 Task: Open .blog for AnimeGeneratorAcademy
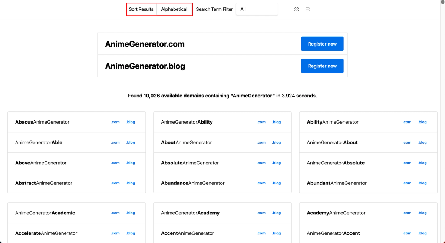coord(277,213)
